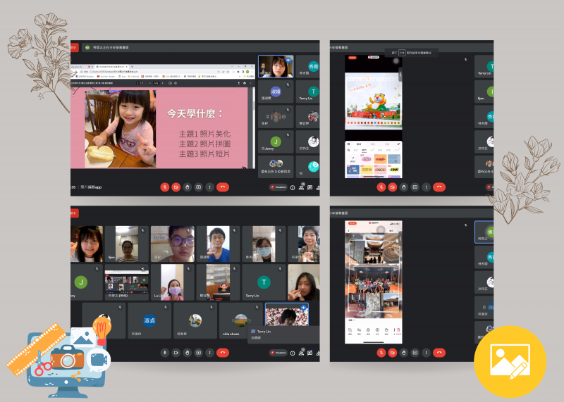Image resolution: width=564 pixels, height=402 pixels.
Task: Open three-dot menu in bottom-left gallery meeting
Action: click(x=209, y=352)
